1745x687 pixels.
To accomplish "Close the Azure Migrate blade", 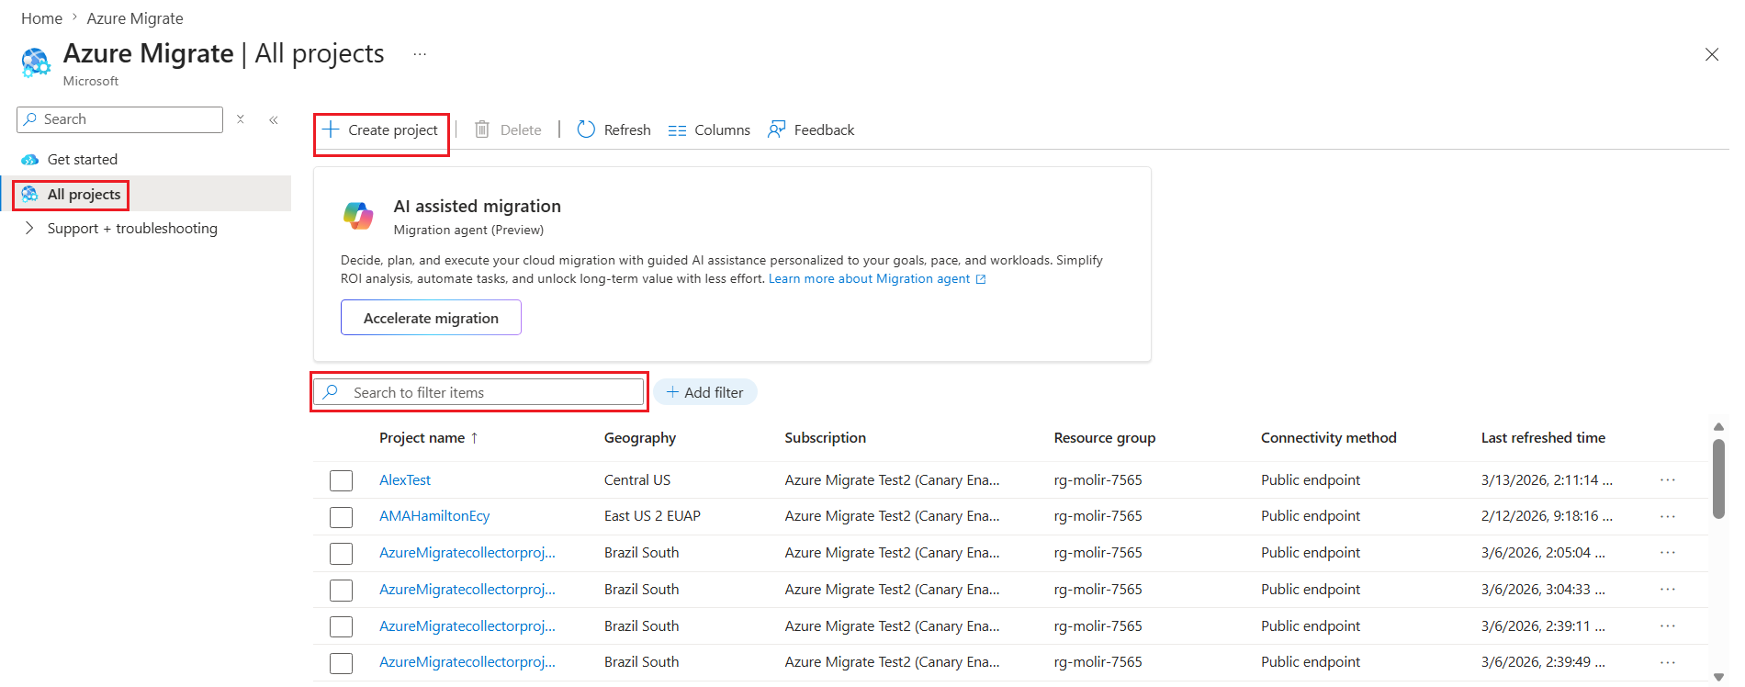I will 1712,55.
